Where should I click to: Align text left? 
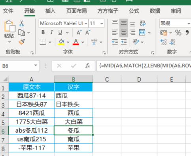click(x=115, y=32)
